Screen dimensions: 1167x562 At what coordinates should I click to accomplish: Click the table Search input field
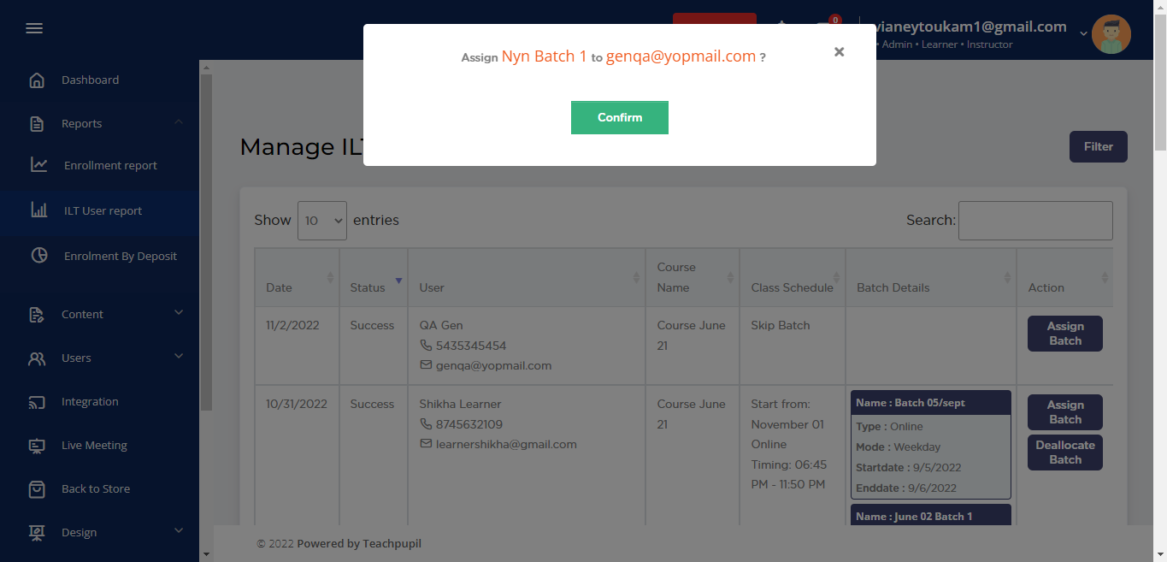click(x=1034, y=221)
